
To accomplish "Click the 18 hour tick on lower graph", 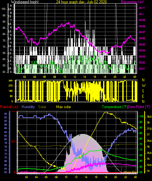I will click(106, 177).
